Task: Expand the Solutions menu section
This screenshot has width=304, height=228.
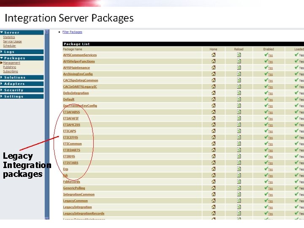Action: click(x=22, y=77)
